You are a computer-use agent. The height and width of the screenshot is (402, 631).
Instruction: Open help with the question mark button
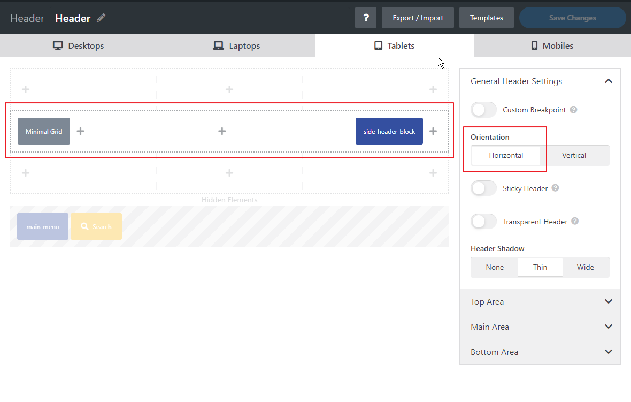tap(366, 18)
